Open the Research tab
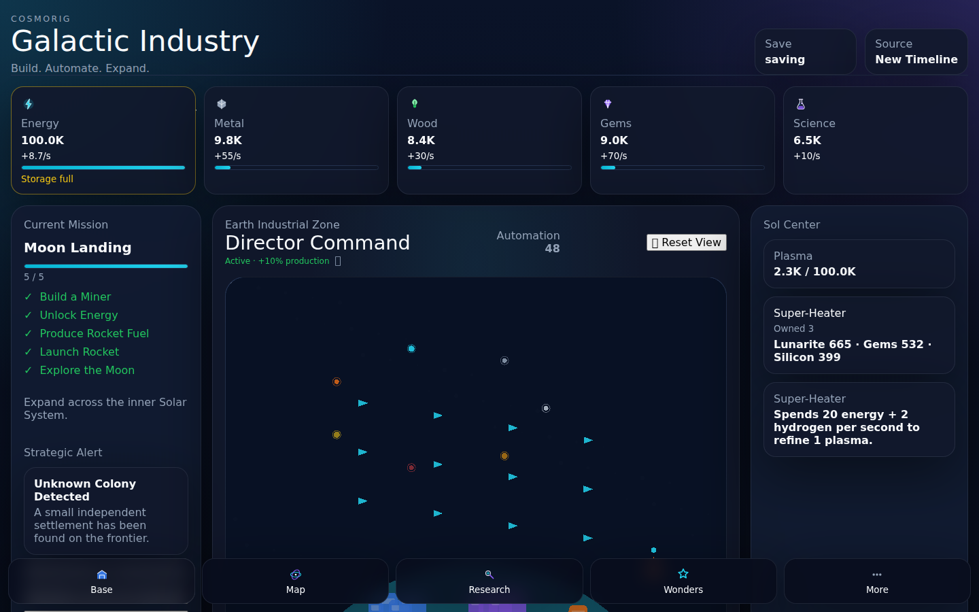 tap(489, 581)
